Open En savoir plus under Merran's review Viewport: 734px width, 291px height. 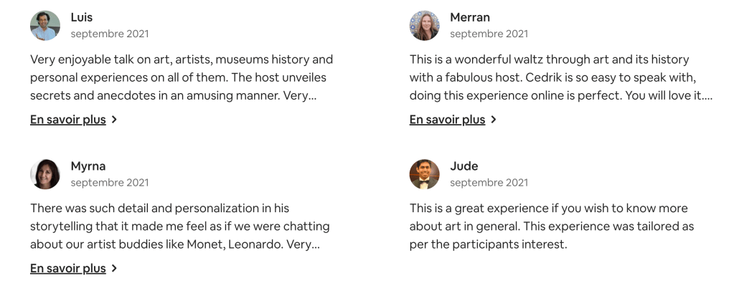(x=447, y=120)
